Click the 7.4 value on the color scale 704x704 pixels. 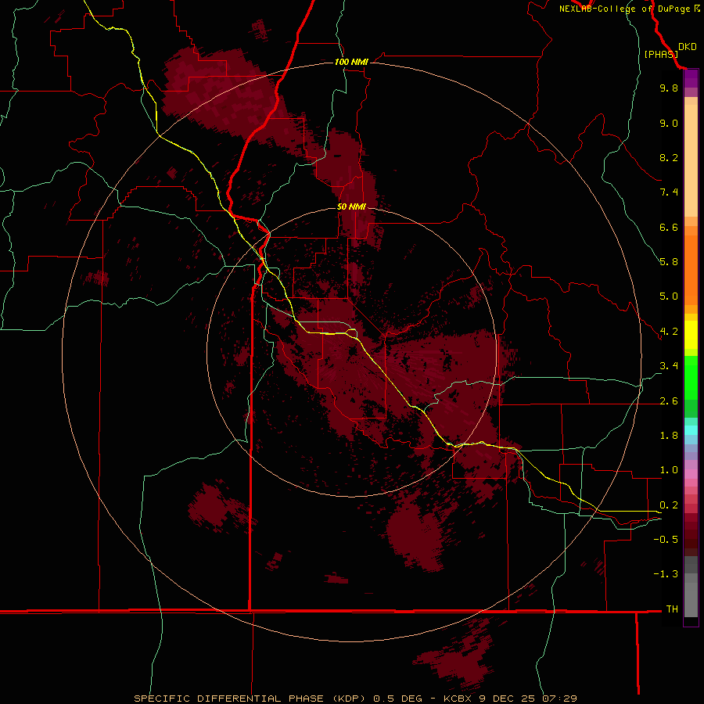click(x=669, y=192)
